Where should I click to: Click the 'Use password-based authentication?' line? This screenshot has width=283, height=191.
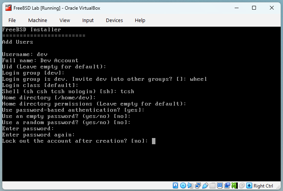point(73,110)
